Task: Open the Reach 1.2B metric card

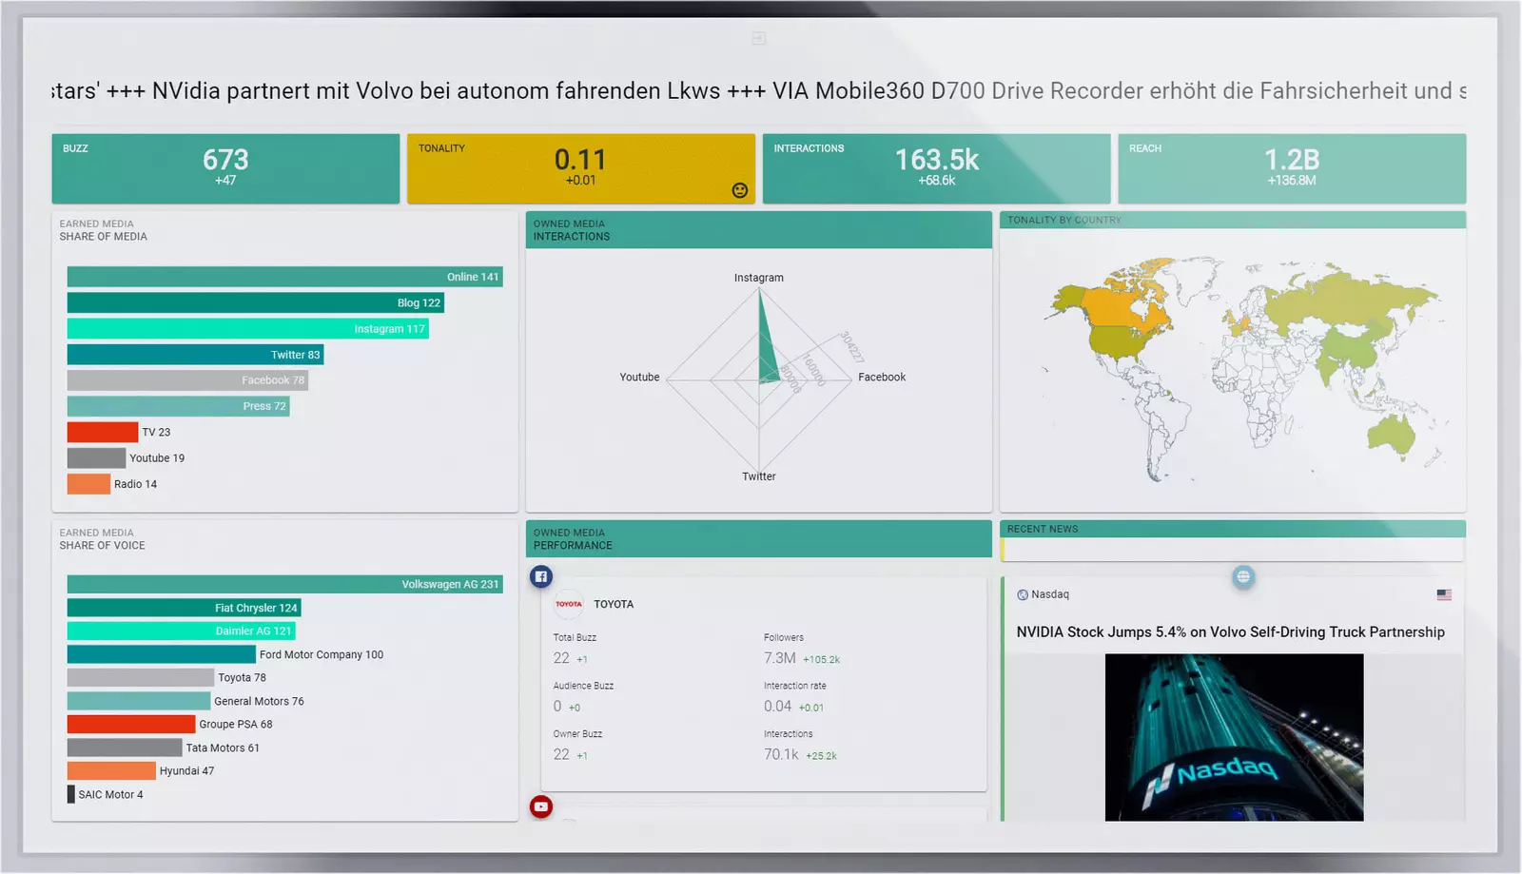Action: point(1292,168)
